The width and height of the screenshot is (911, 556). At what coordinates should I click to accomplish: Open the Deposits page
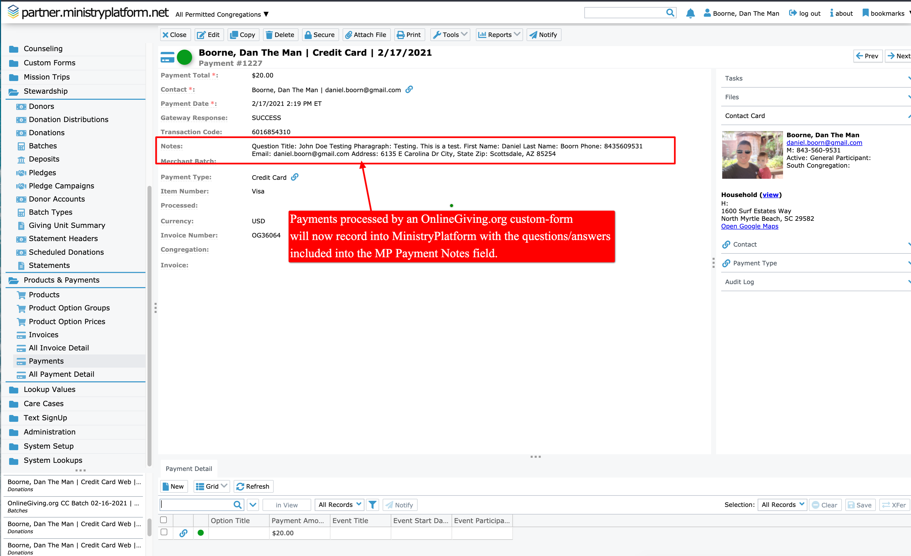point(44,159)
